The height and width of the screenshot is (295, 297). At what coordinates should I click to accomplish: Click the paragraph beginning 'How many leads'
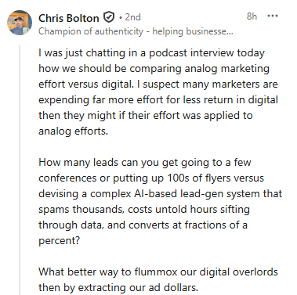tap(160, 201)
